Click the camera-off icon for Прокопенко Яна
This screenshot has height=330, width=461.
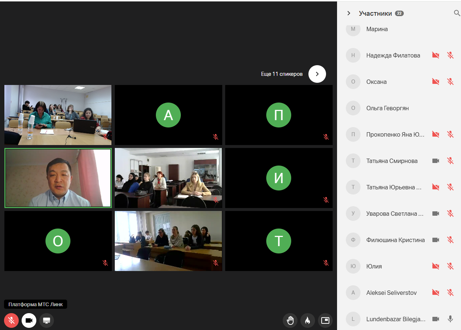click(436, 134)
